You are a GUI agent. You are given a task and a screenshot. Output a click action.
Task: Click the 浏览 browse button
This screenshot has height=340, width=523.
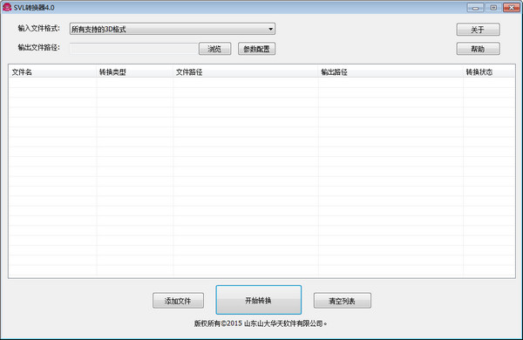point(214,49)
